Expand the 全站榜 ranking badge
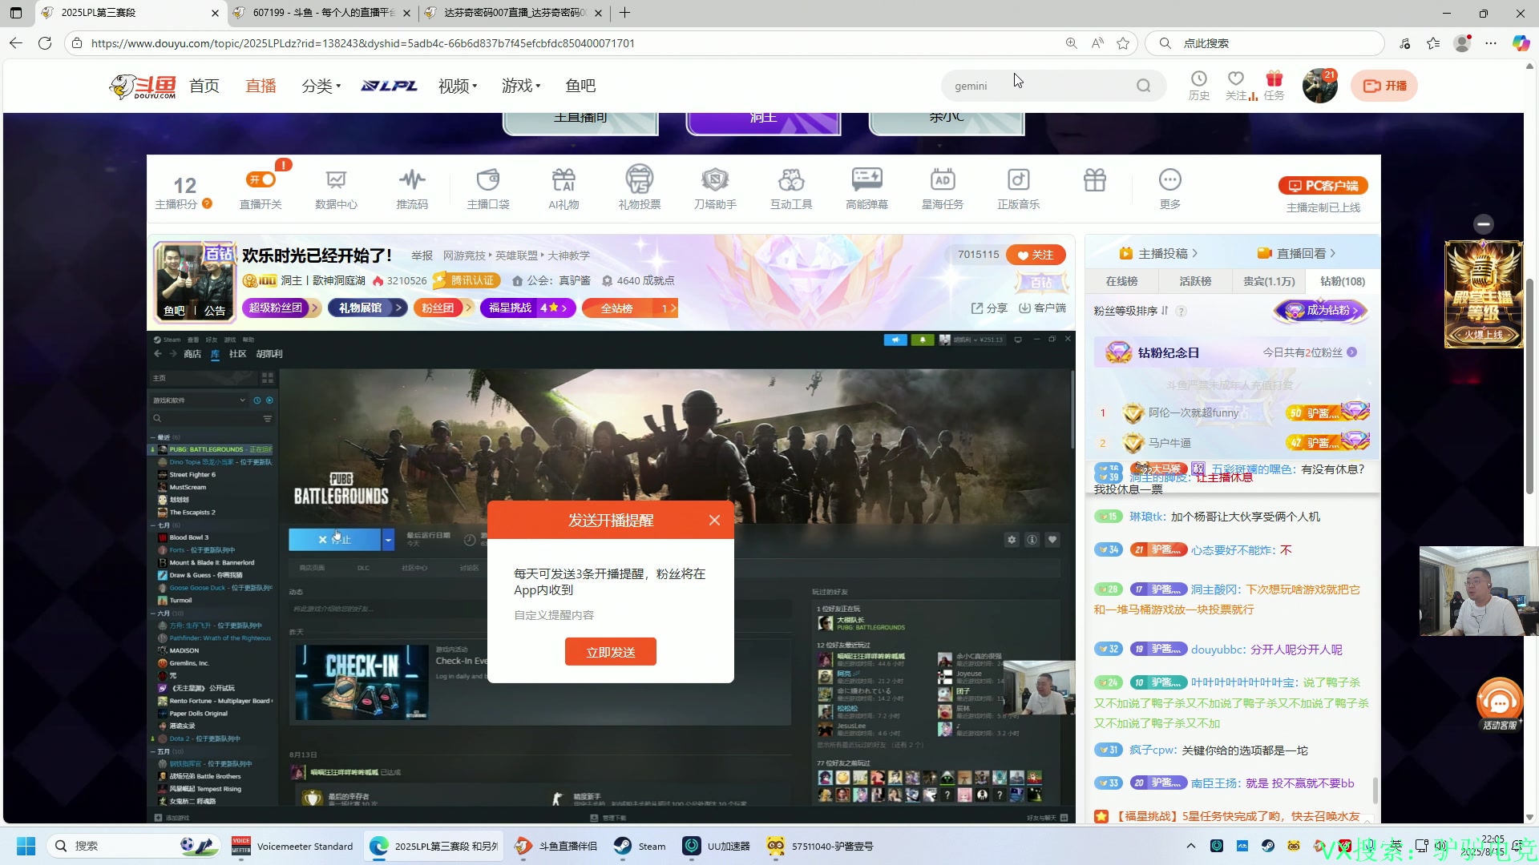This screenshot has height=865, width=1539. [x=631, y=308]
